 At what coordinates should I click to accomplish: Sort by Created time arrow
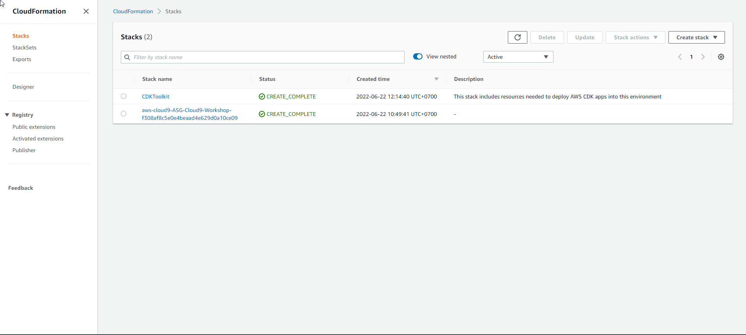click(x=437, y=79)
